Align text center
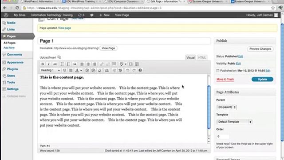This screenshot has width=284, height=160. click(88, 64)
